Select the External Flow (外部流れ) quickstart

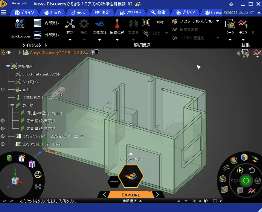click(46, 35)
